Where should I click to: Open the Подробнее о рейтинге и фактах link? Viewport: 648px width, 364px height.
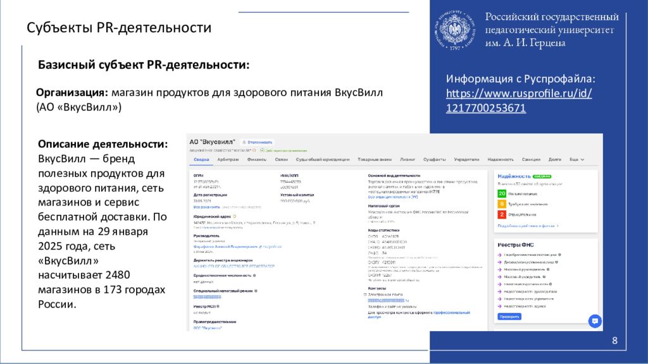(528, 226)
